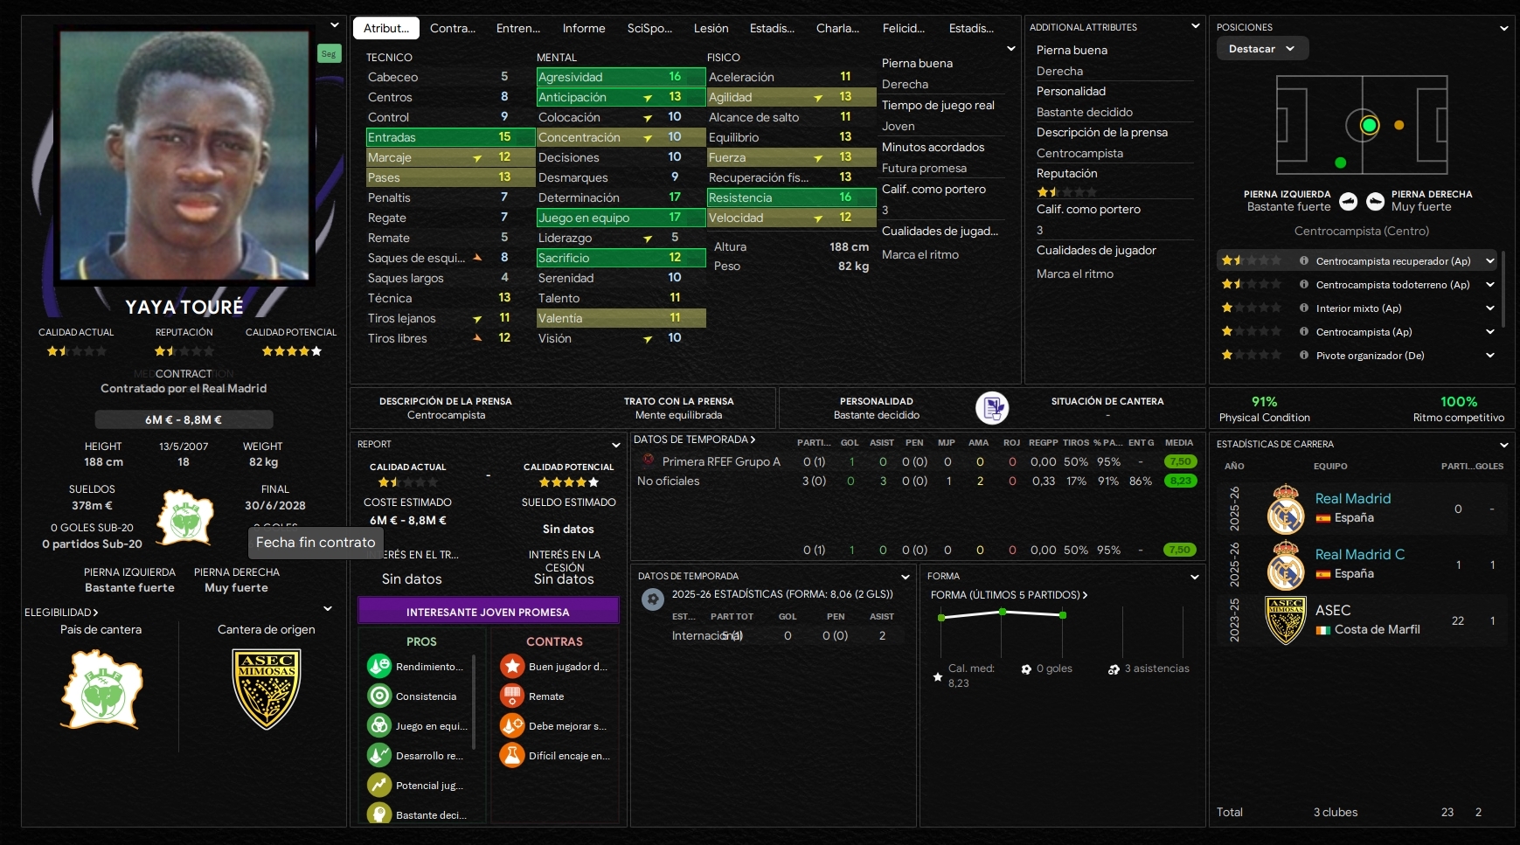This screenshot has height=845, width=1520.
Task: Click the Real Madrid crest in career stats
Action: (1286, 509)
